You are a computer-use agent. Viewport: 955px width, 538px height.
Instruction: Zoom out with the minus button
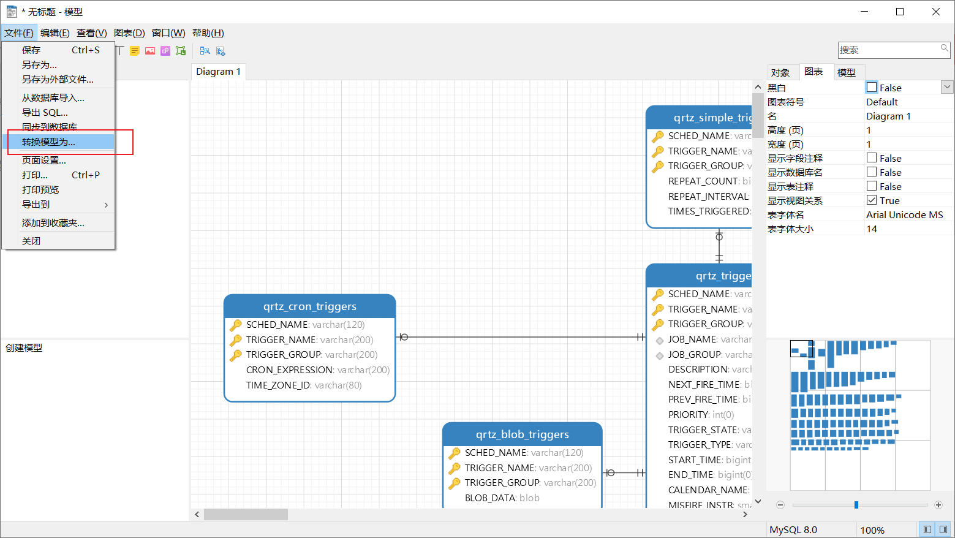[780, 504]
